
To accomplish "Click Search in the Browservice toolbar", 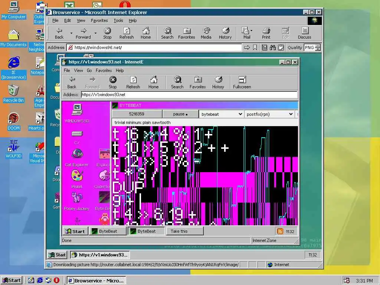I will click(167, 33).
